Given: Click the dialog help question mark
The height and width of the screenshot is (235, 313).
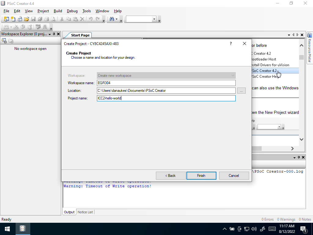Looking at the screenshot, I should point(231,43).
